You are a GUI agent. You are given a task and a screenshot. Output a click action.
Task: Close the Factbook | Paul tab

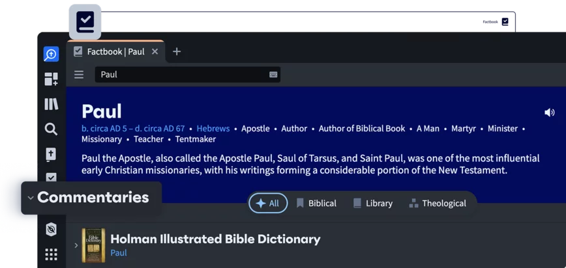tap(155, 52)
